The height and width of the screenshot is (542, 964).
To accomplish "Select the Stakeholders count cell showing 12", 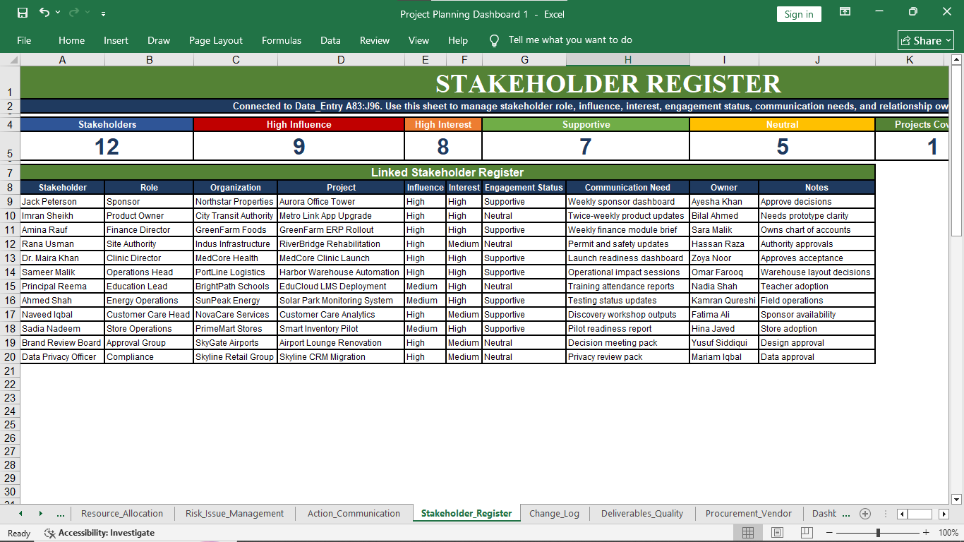I will (x=107, y=146).
